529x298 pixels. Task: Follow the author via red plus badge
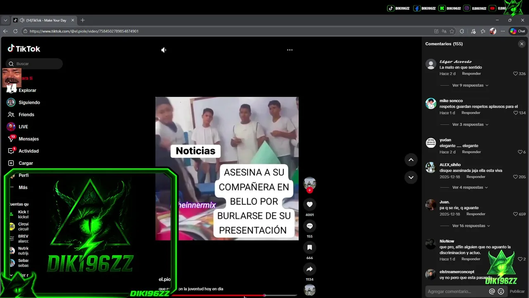[x=310, y=190]
